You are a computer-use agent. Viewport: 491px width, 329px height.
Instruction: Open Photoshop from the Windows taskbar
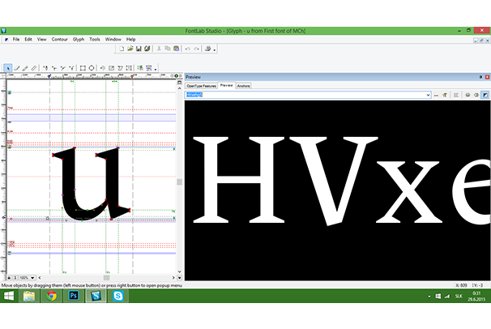click(x=73, y=297)
